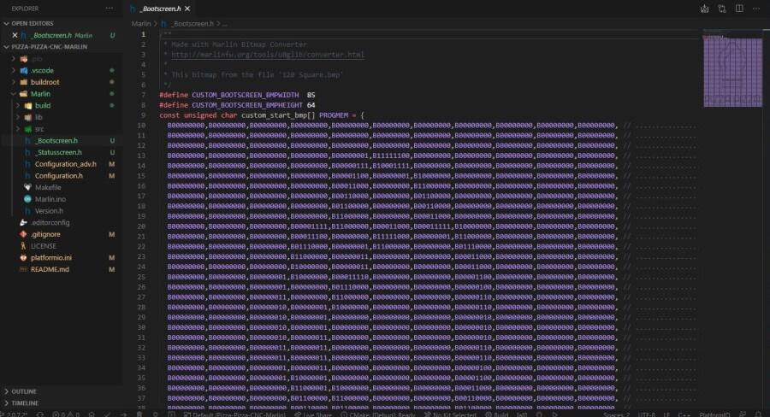The width and height of the screenshot is (770, 417).
Task: Click the platformio.ini file icon
Action: (23, 257)
